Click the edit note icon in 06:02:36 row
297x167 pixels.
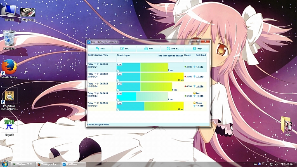click(x=118, y=110)
